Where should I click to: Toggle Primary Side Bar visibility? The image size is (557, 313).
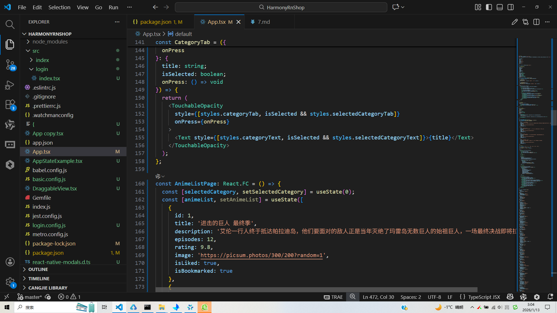[489, 7]
